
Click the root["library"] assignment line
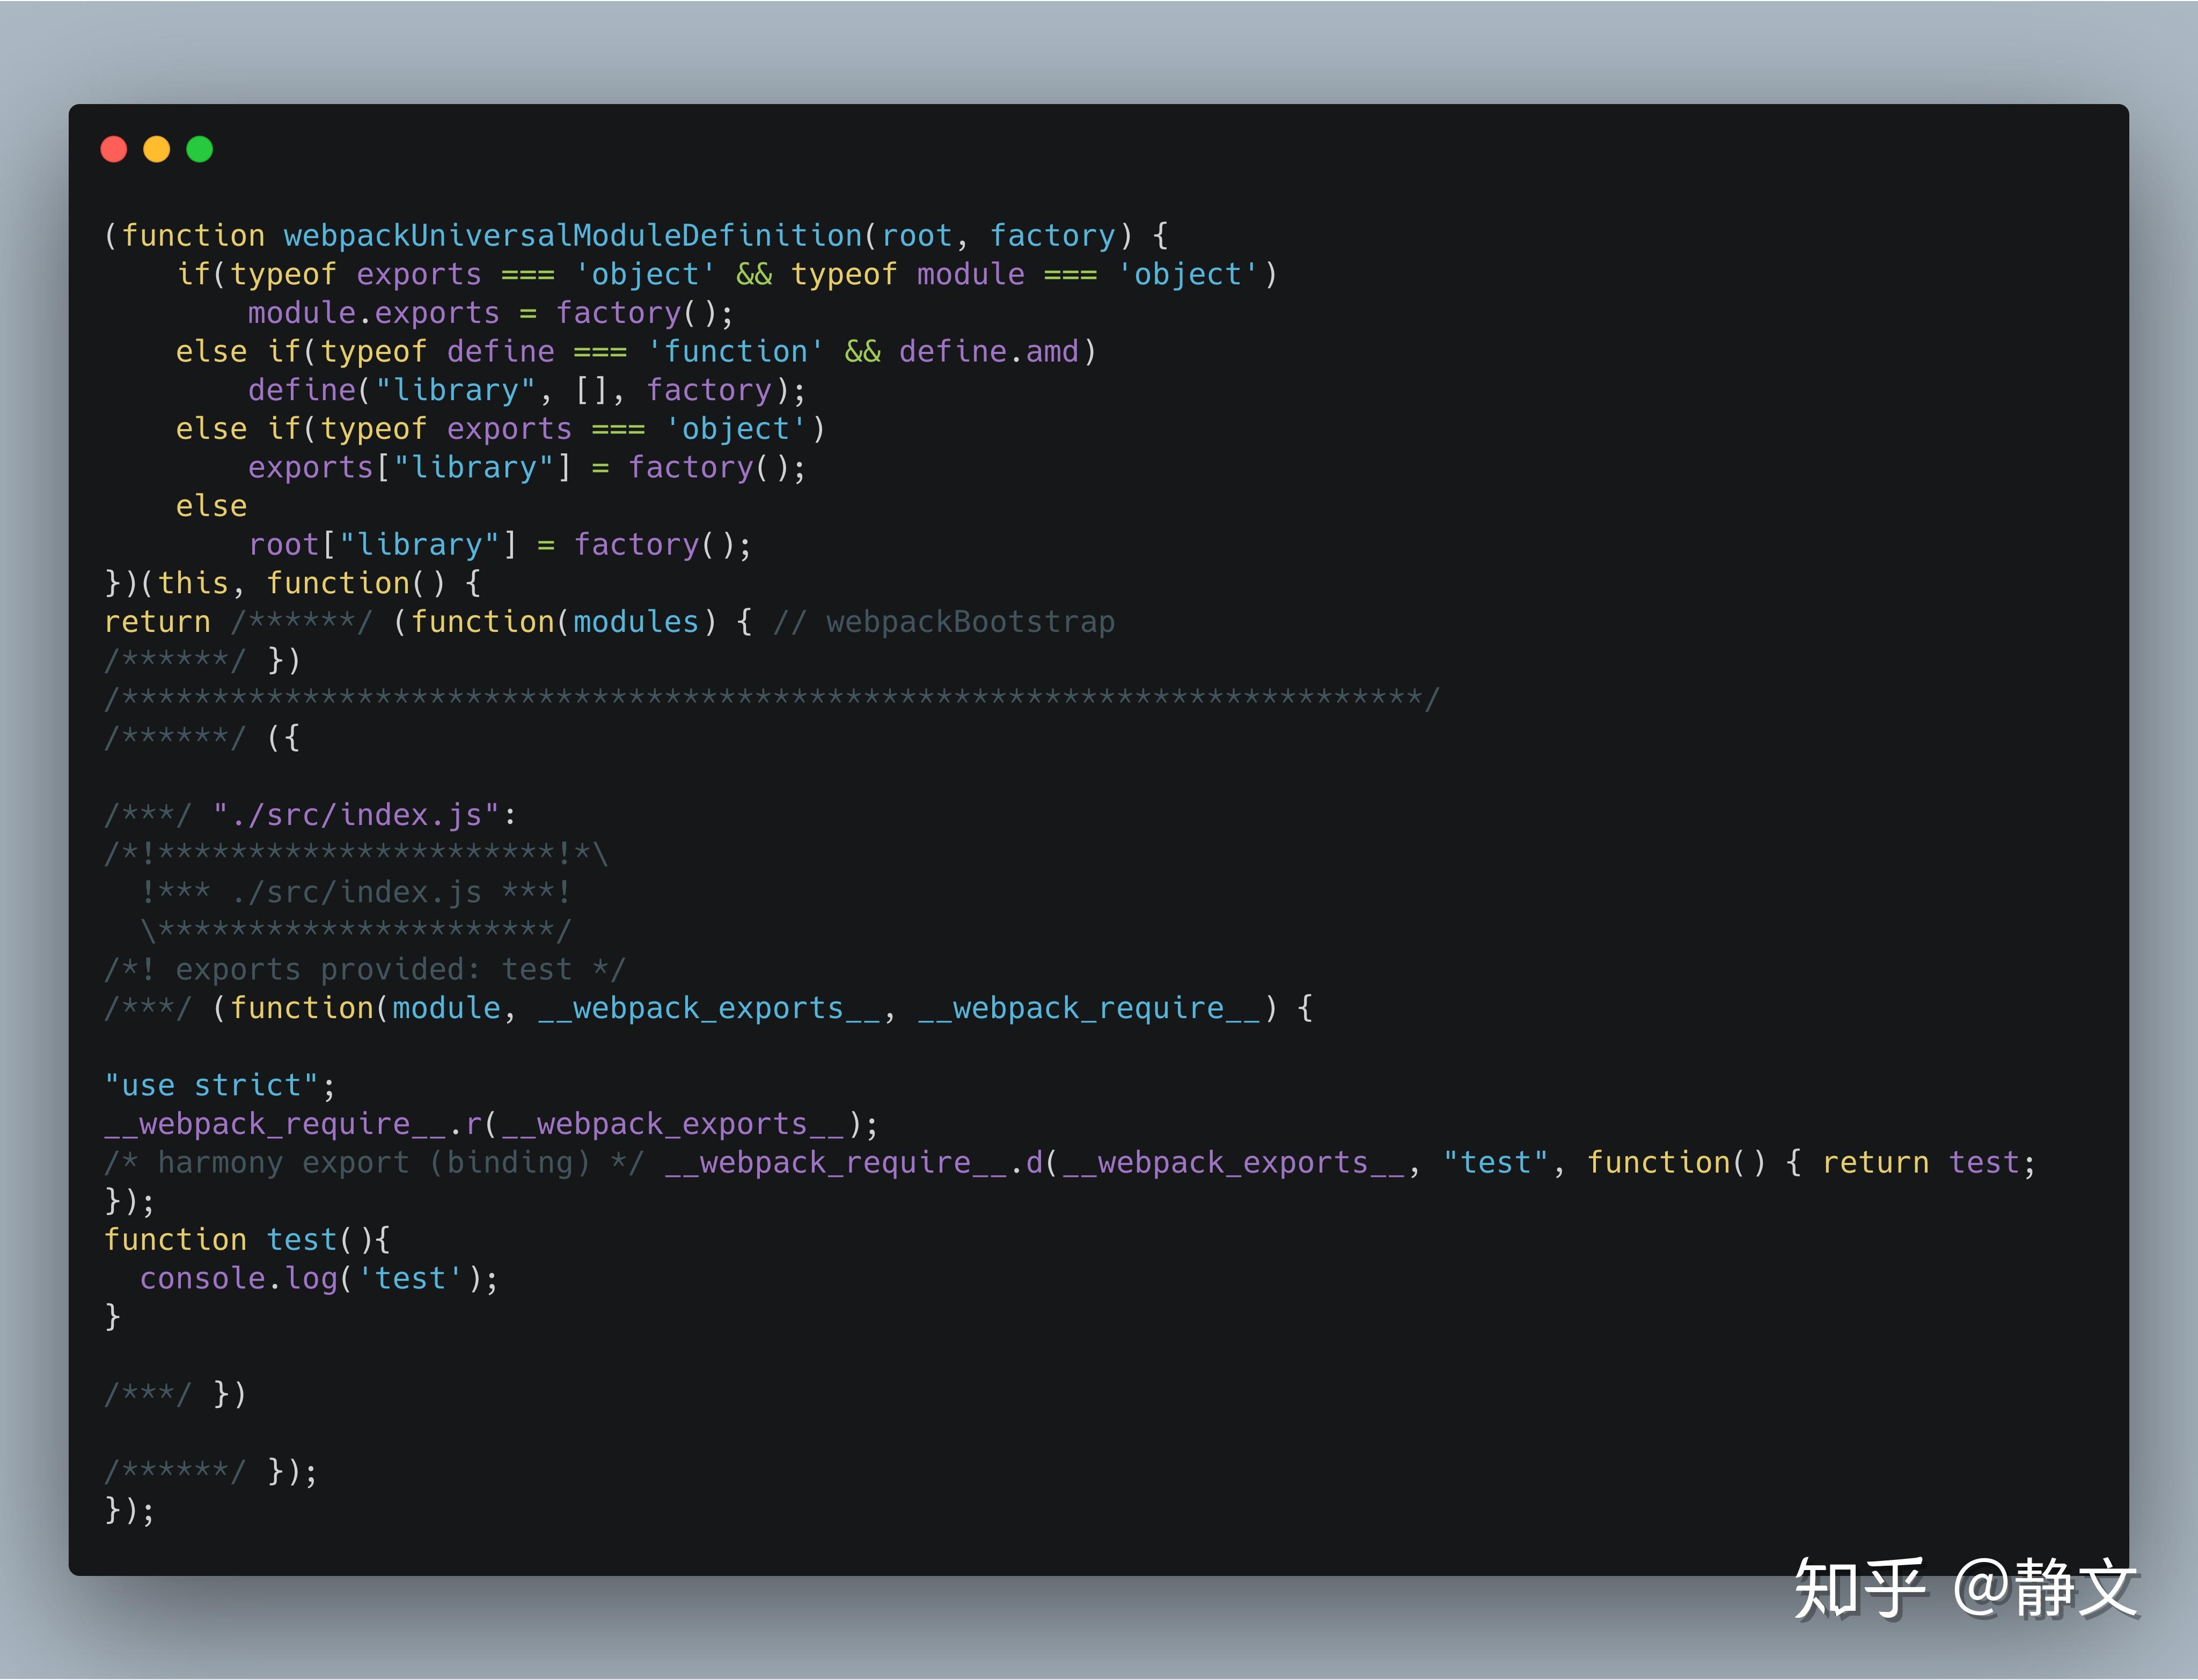[x=499, y=545]
